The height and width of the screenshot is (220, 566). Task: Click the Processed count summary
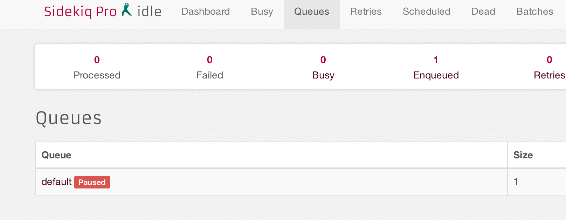coord(97,67)
